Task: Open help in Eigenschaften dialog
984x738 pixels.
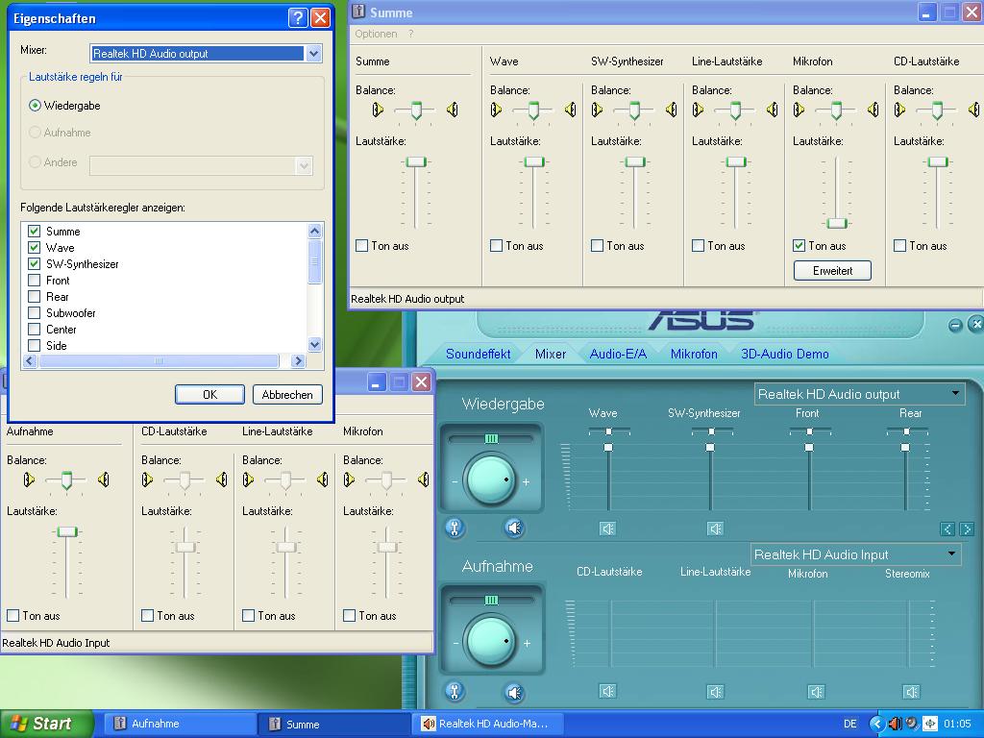Action: 298,17
